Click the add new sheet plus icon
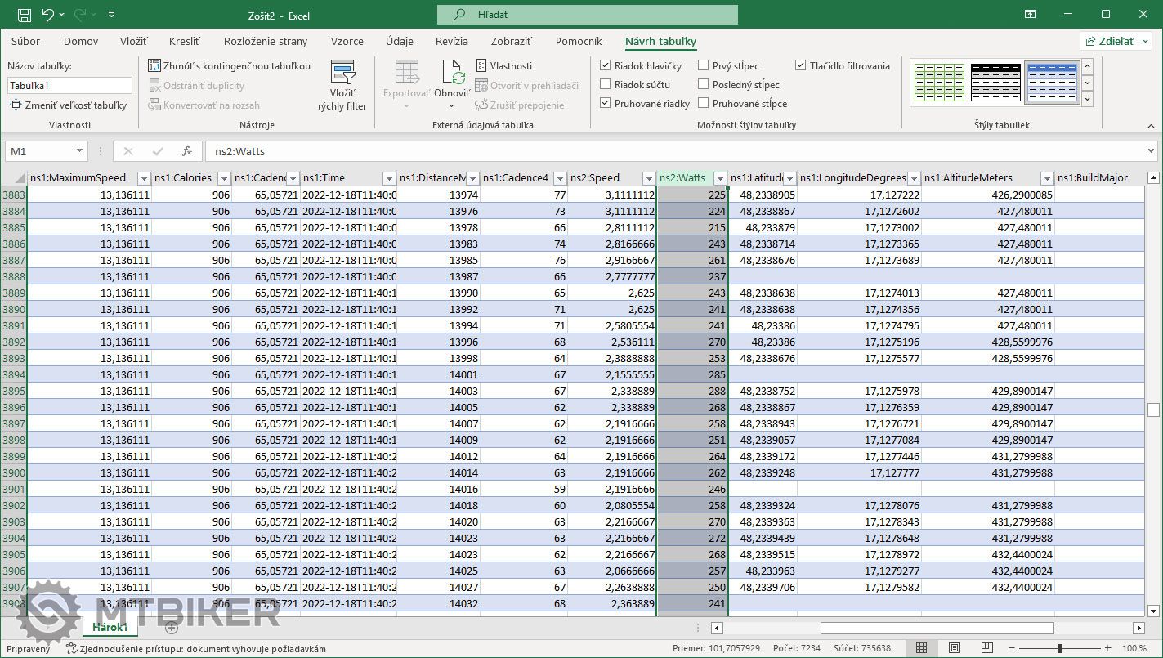1163x658 pixels. pyautogui.click(x=172, y=628)
